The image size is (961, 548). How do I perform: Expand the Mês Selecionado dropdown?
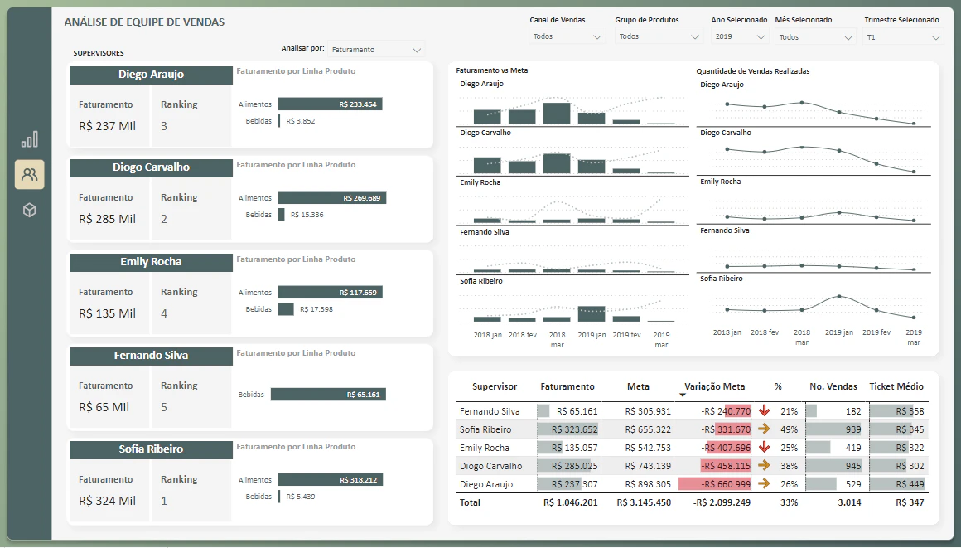click(816, 37)
